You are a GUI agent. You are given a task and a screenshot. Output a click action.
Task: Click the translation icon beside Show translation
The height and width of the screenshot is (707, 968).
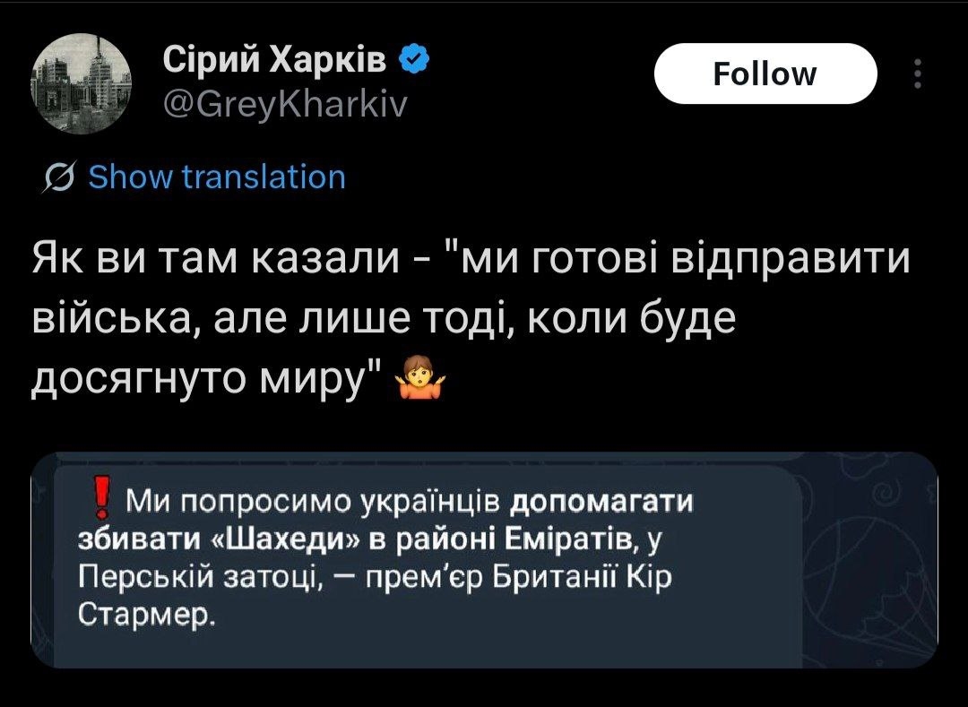click(59, 177)
